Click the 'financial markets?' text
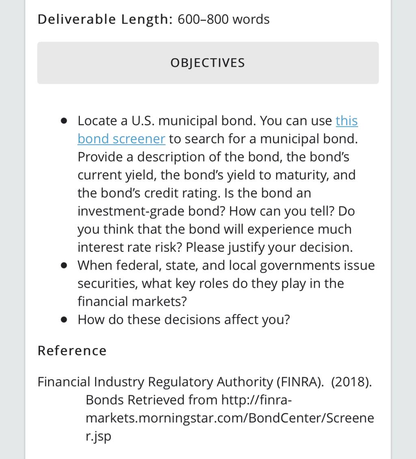 click(132, 301)
